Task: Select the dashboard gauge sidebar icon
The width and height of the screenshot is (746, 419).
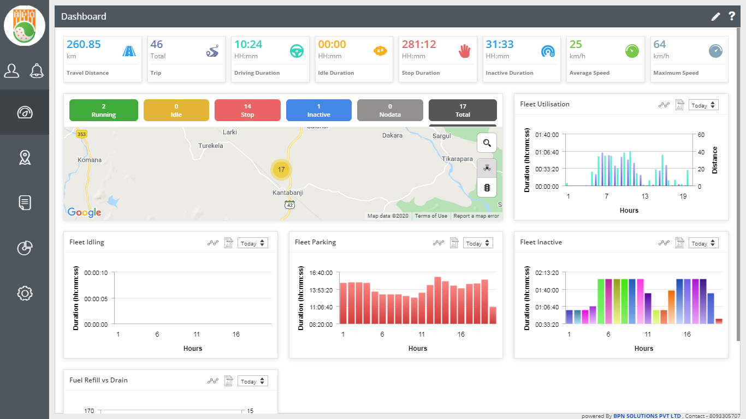Action: click(x=25, y=112)
